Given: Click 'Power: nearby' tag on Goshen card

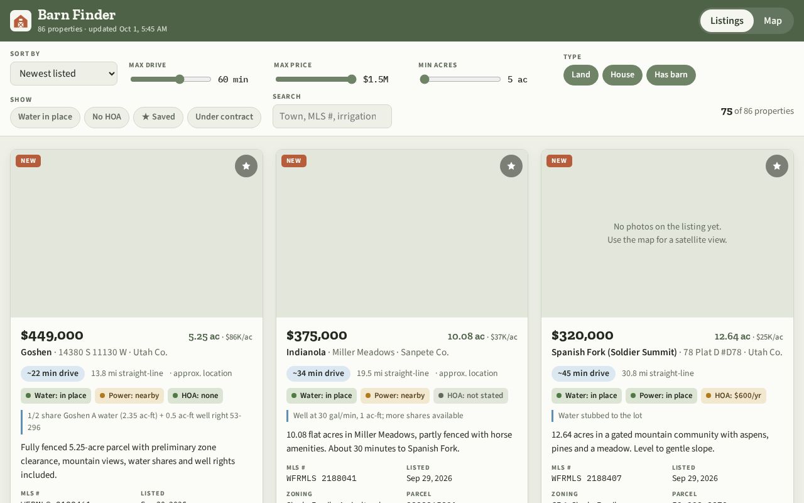Looking at the screenshot, I should [129, 395].
